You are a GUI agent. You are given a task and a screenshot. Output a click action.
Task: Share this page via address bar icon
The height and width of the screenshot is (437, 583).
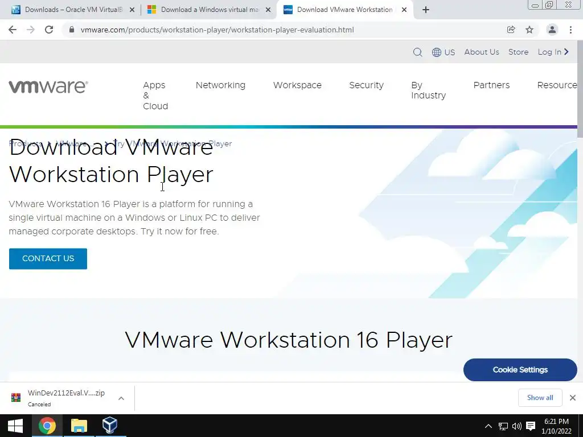[511, 30]
